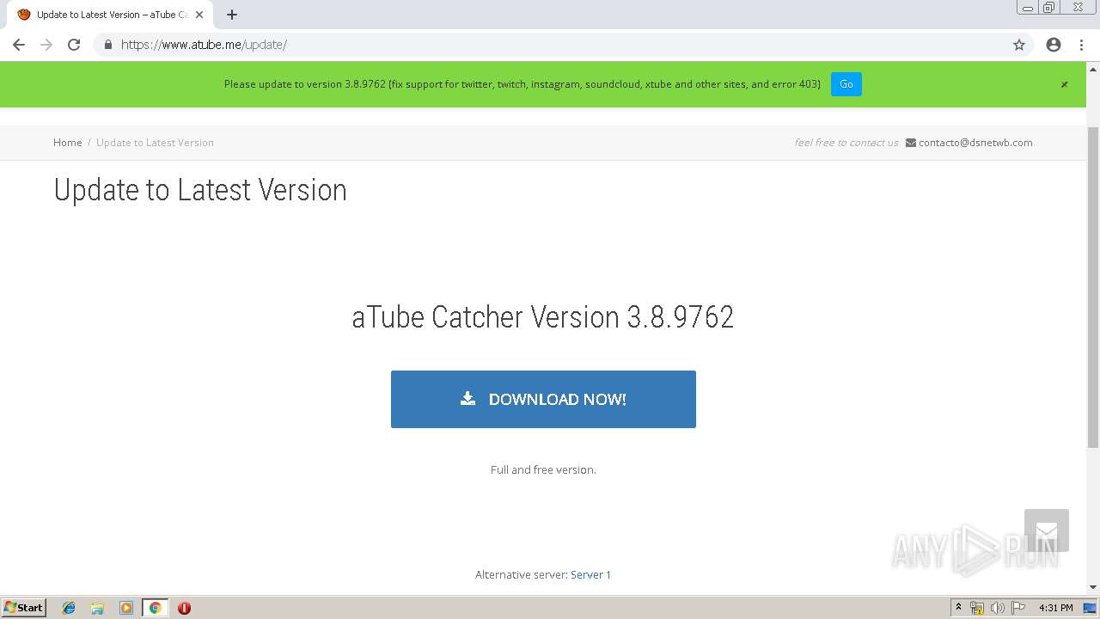Open Windows Explorer folder in taskbar
Viewport: 1100px width, 619px height.
coord(97,608)
